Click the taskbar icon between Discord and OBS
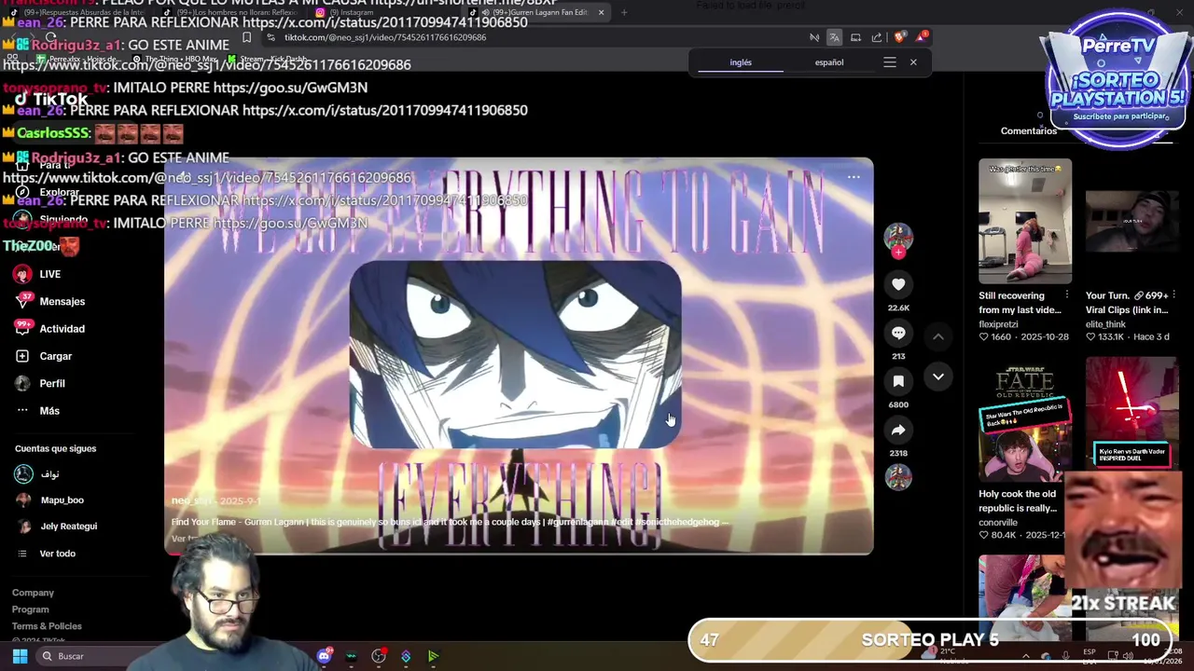 (x=351, y=656)
